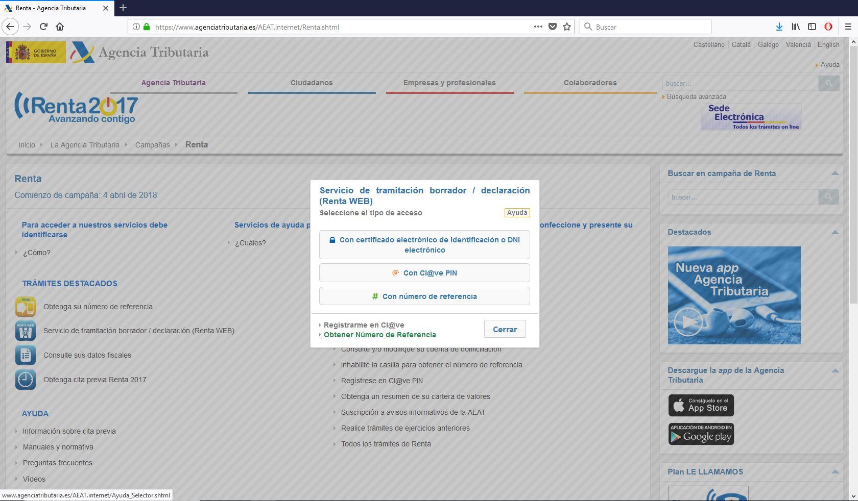Image resolution: width=858 pixels, height=501 pixels.
Task: Click the browser Buscar search box
Action: click(x=646, y=27)
